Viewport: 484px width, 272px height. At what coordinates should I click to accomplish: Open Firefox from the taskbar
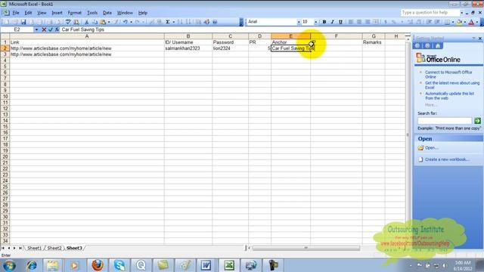click(98, 265)
